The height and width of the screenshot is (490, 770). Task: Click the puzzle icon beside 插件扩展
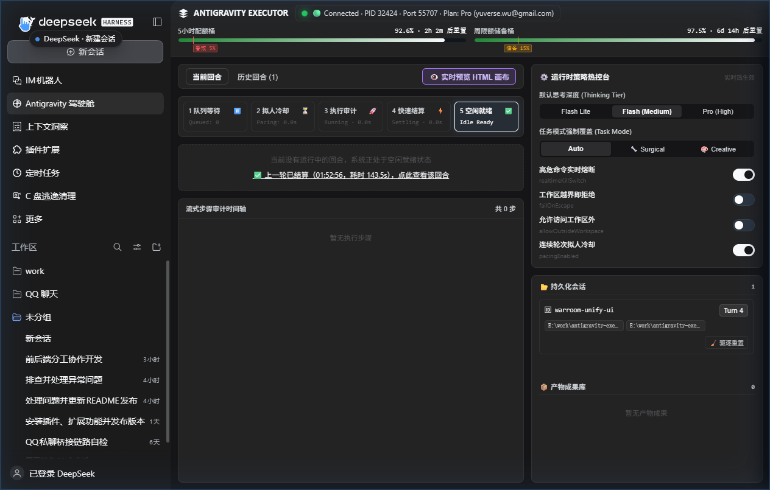point(17,150)
